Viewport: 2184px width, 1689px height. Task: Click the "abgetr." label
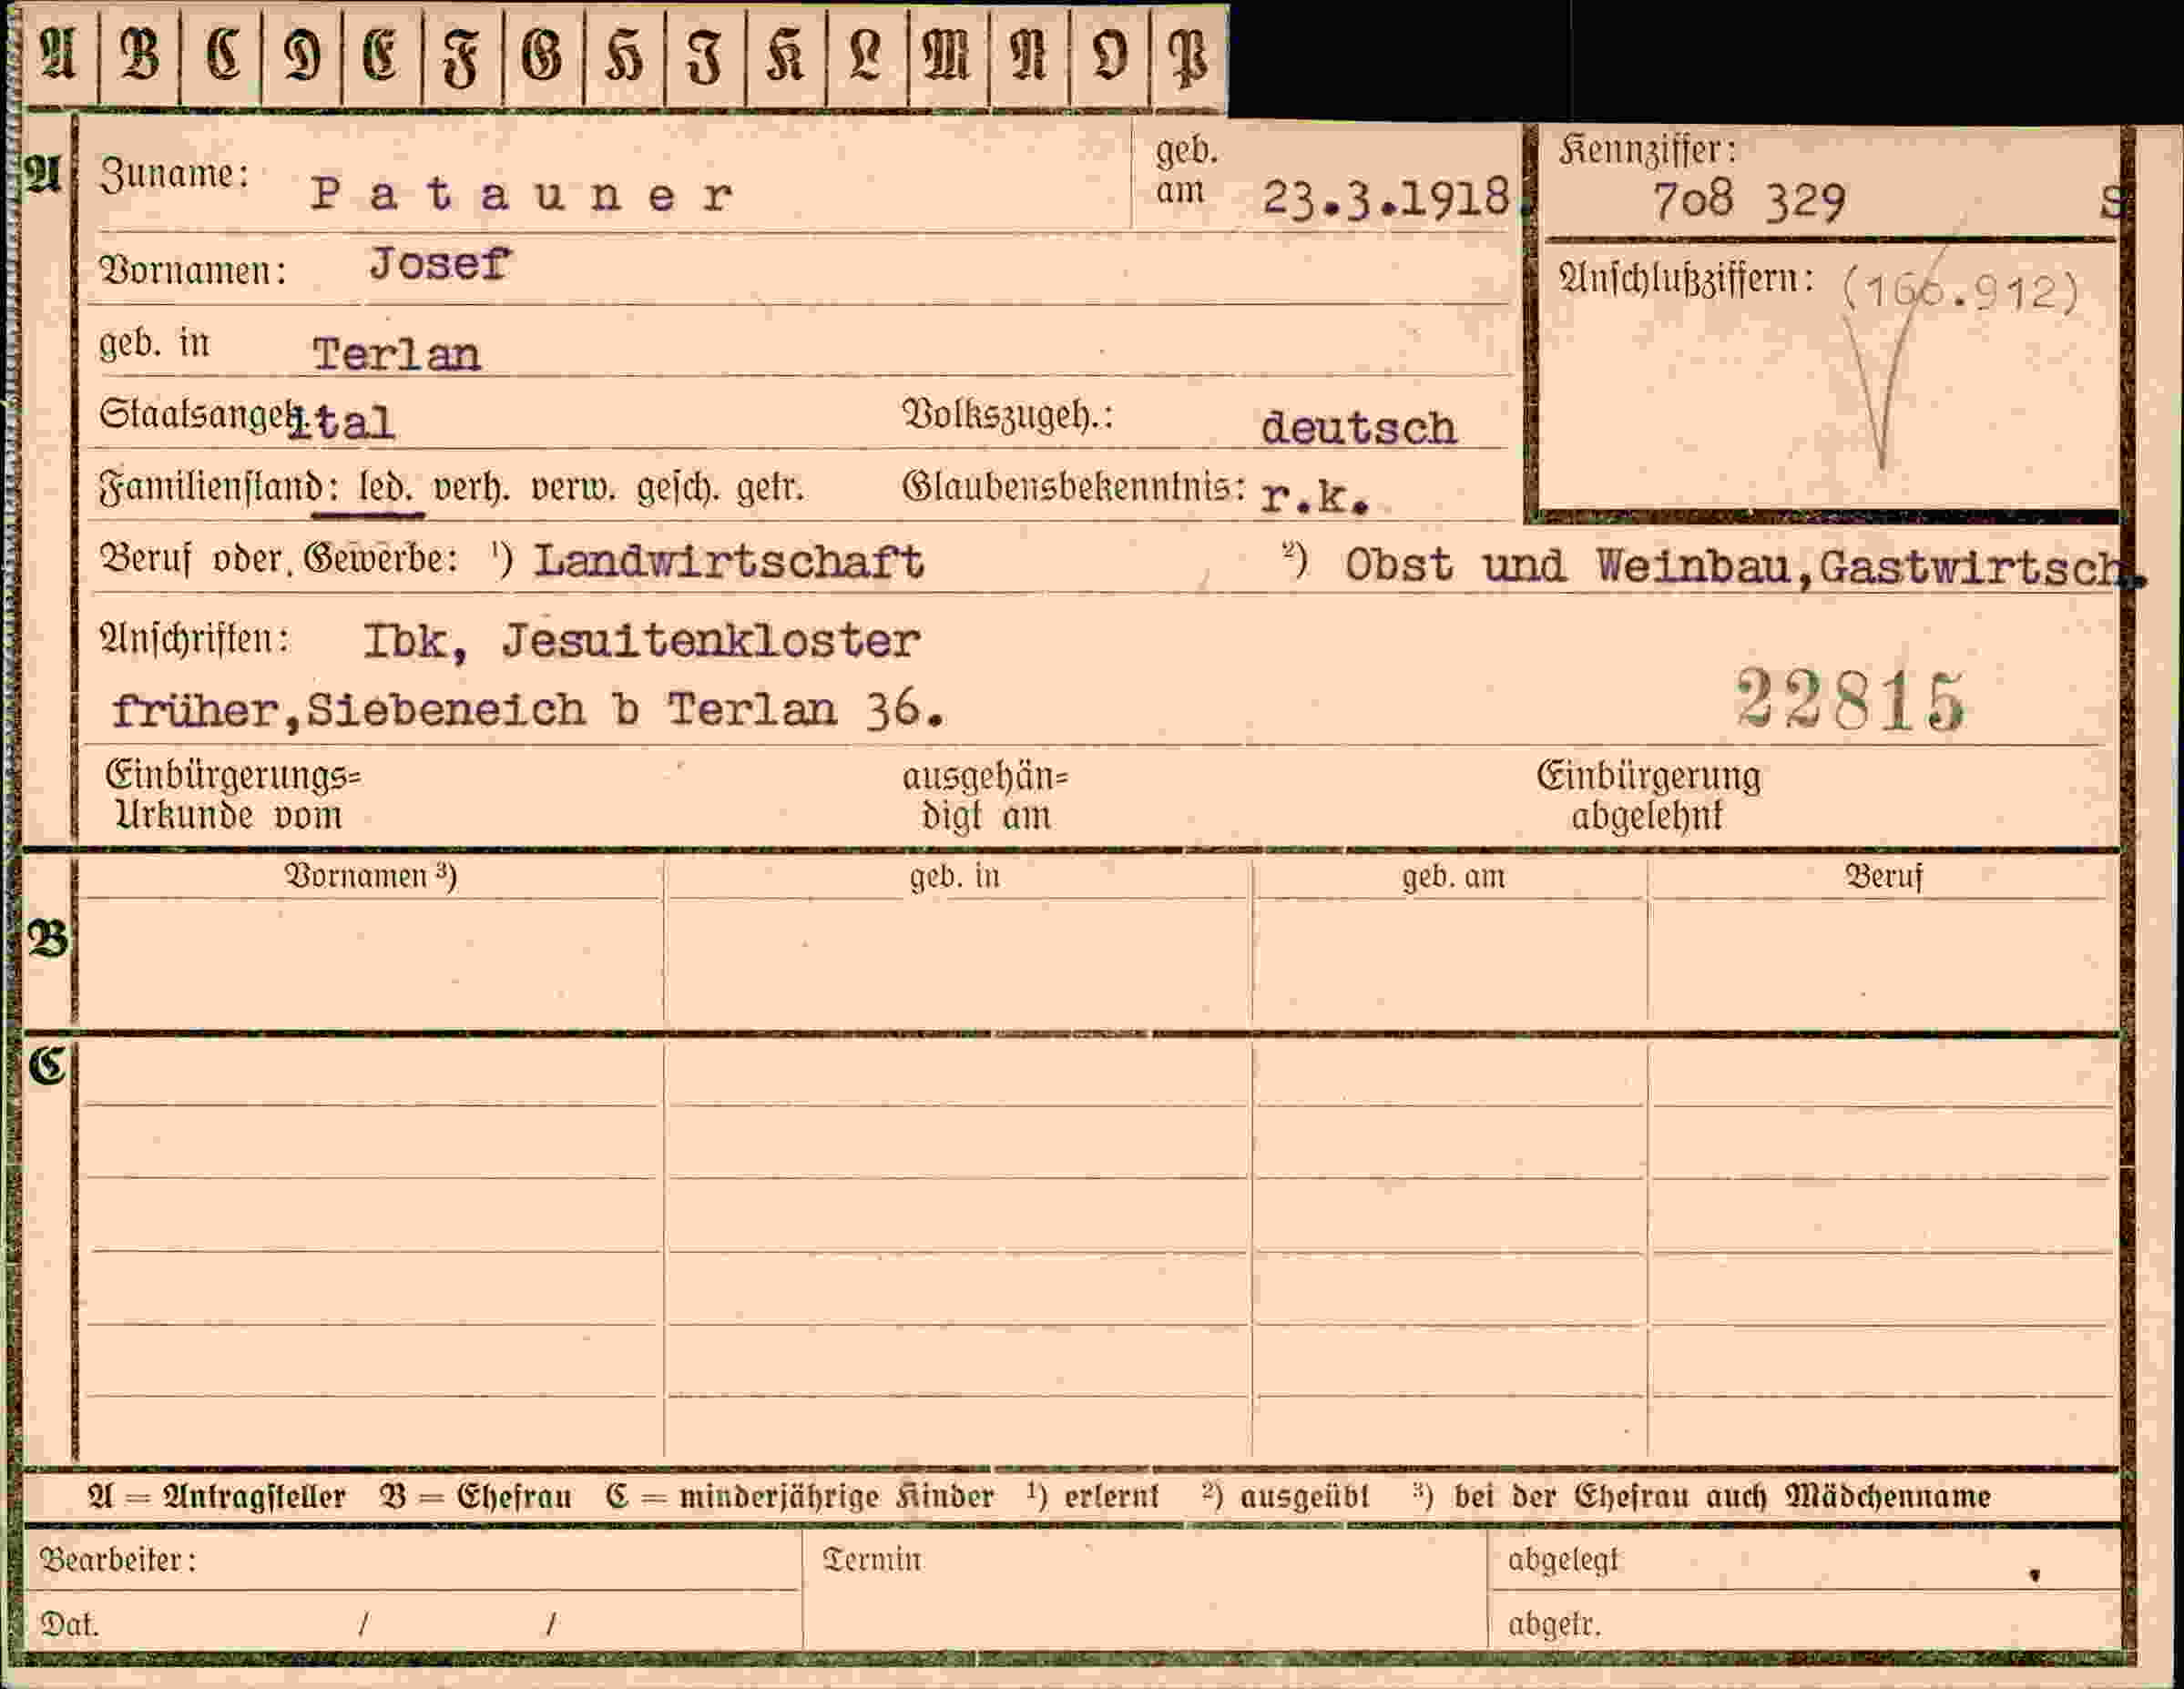(x=1554, y=1625)
